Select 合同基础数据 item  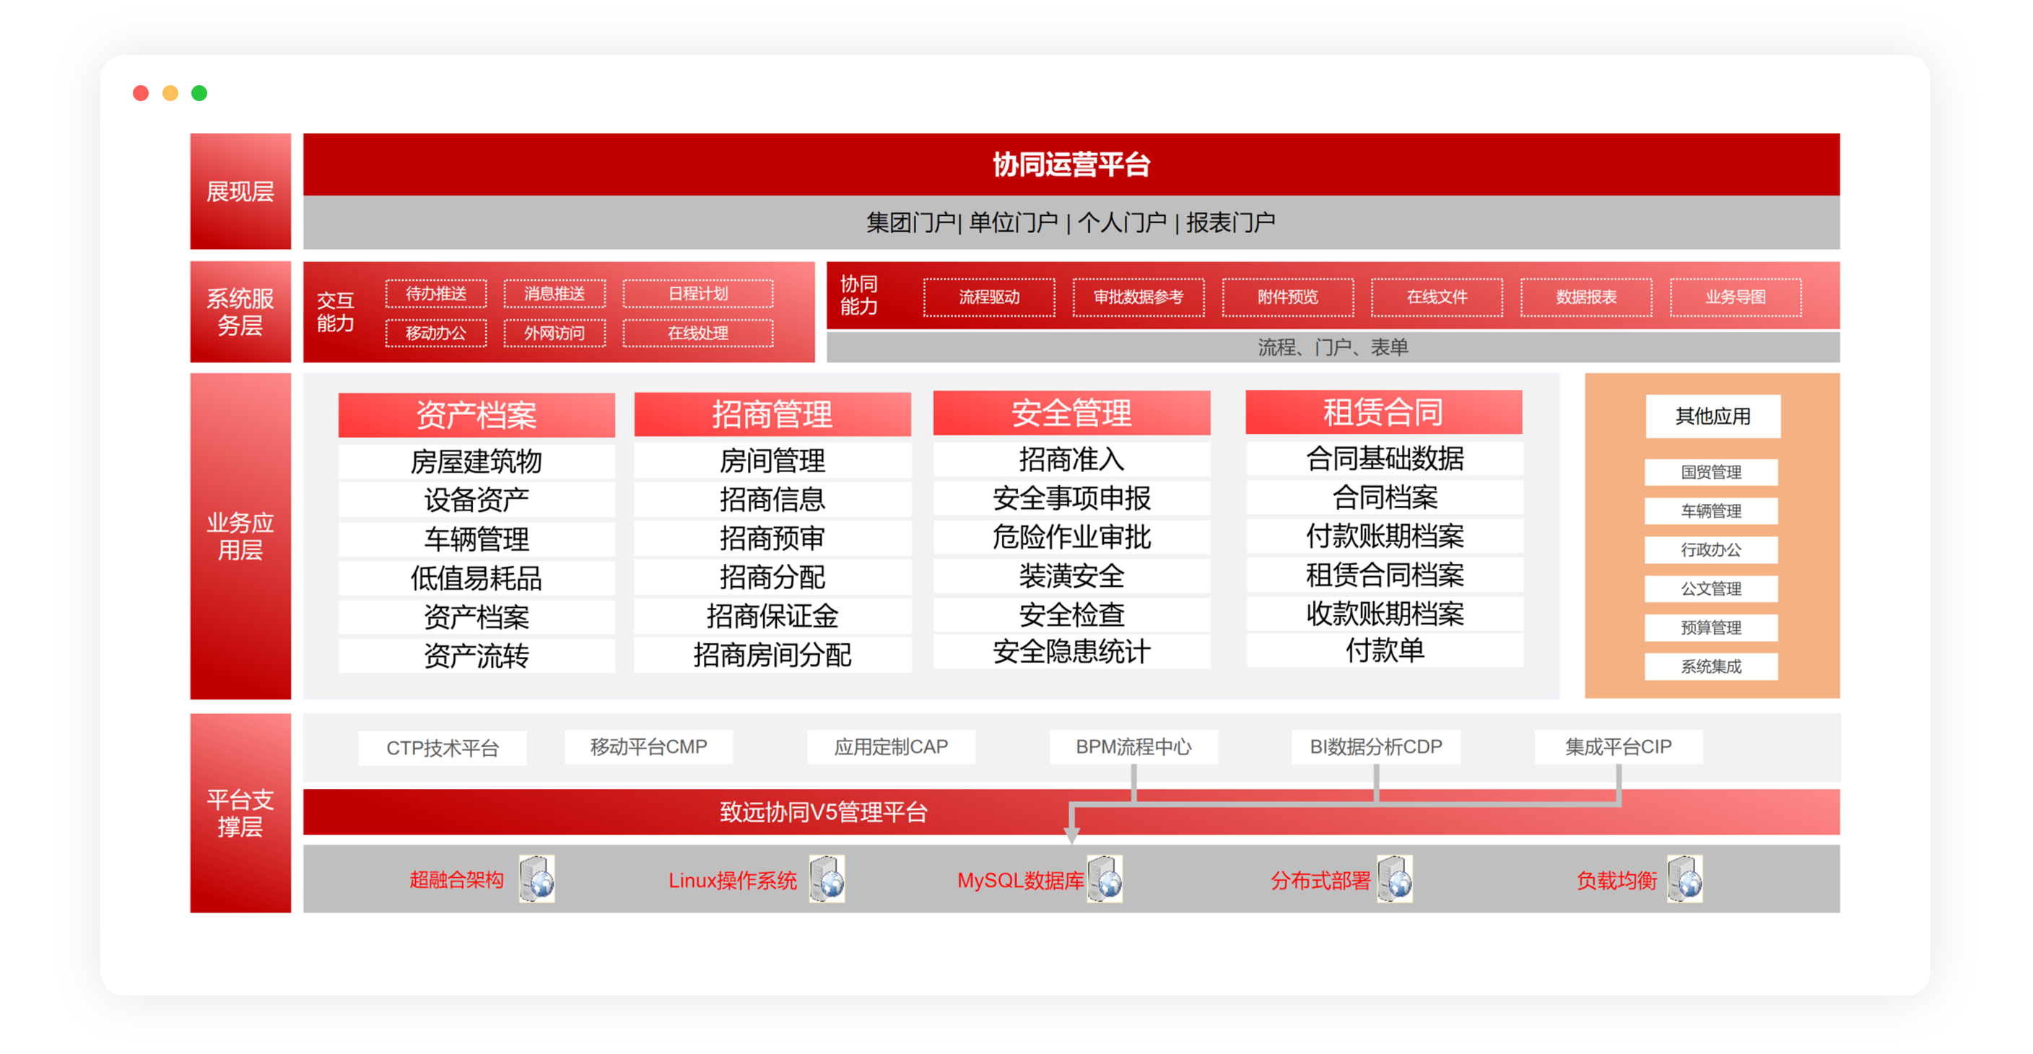1384,458
